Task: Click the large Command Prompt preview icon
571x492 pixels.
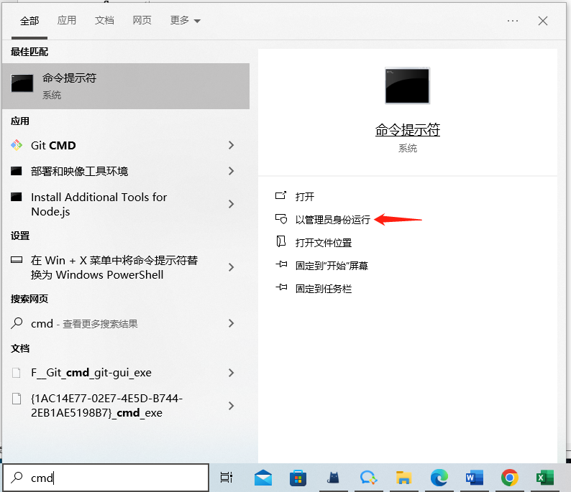Action: coord(408,85)
